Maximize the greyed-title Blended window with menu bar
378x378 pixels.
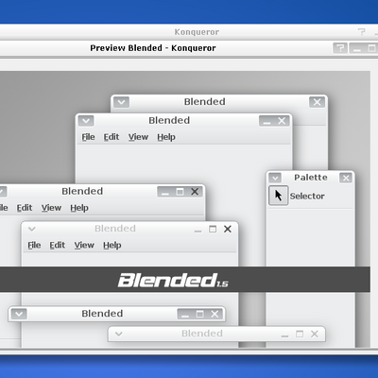tap(213, 229)
